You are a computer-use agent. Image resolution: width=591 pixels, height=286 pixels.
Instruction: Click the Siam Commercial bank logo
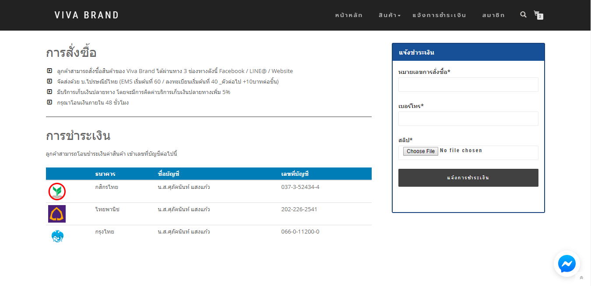coord(57,214)
